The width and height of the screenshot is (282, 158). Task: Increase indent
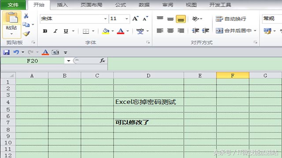tap(205, 31)
